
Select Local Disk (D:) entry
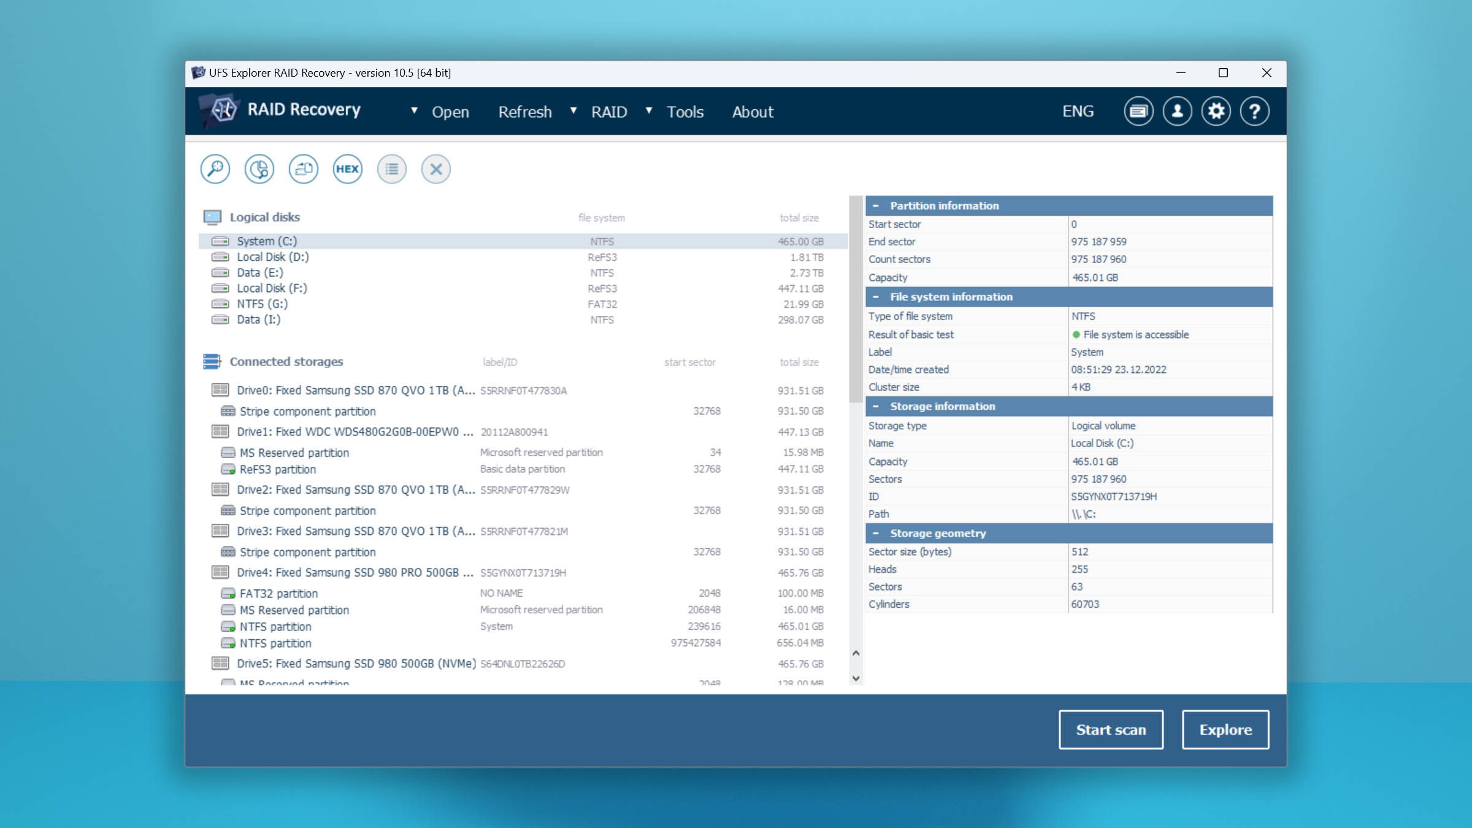523,257
